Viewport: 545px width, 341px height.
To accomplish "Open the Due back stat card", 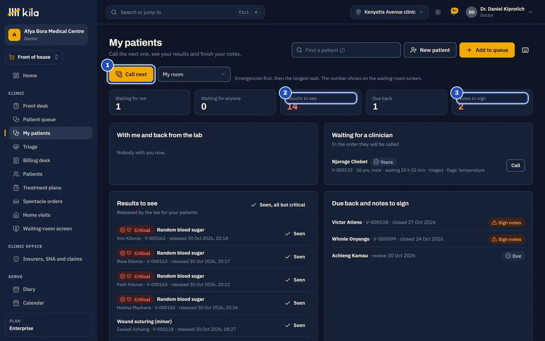I will coord(406,102).
